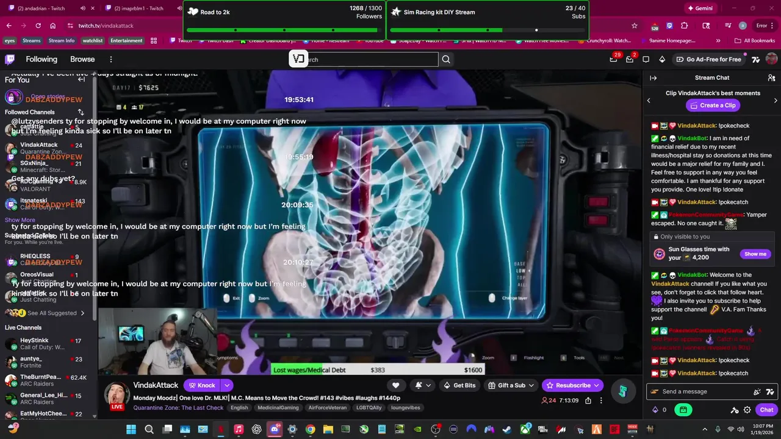
Task: Open Quarantine Zone: The Last Check category
Action: (178, 407)
